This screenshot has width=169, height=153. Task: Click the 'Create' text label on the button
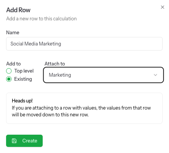(x=30, y=141)
